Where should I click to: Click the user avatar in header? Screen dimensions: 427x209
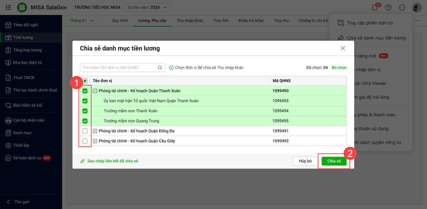[417, 8]
